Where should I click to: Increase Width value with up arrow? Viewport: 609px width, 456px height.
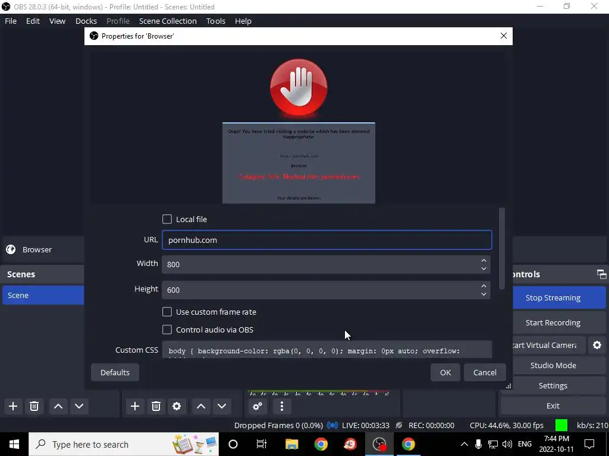click(x=484, y=261)
